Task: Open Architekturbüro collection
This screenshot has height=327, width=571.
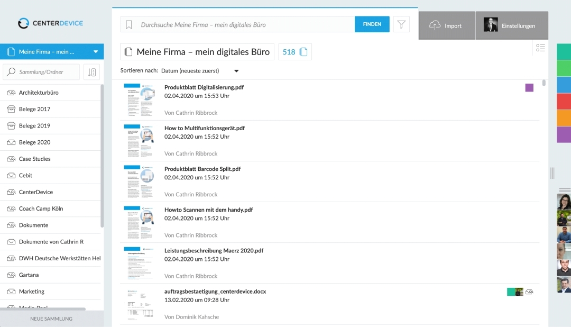Action: click(x=51, y=93)
